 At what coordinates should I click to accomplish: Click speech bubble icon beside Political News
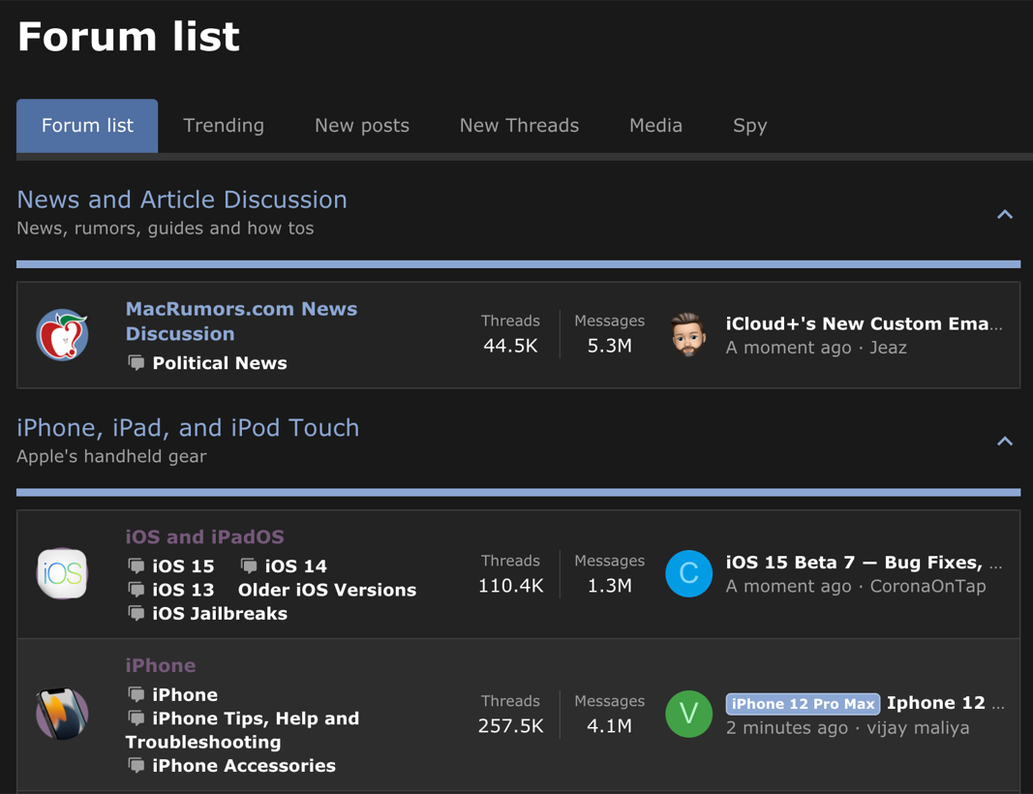(137, 363)
